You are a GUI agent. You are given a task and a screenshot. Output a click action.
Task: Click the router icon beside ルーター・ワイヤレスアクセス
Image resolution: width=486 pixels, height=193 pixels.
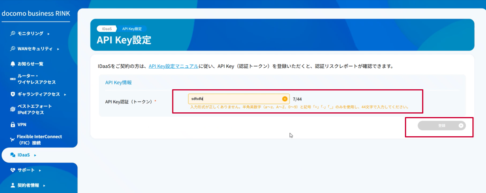coord(13,79)
